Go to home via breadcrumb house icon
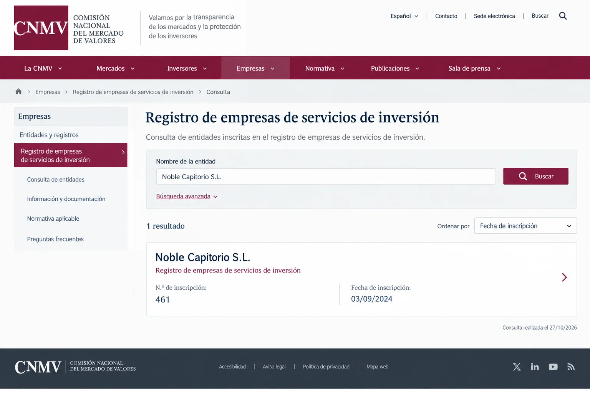The height and width of the screenshot is (393, 590). 18,91
